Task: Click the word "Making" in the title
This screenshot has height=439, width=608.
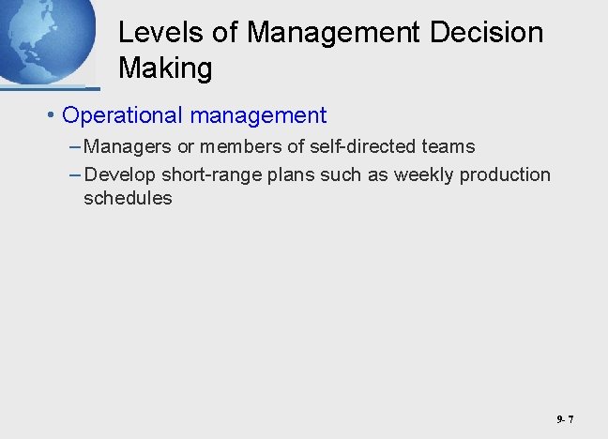Action: (x=166, y=68)
